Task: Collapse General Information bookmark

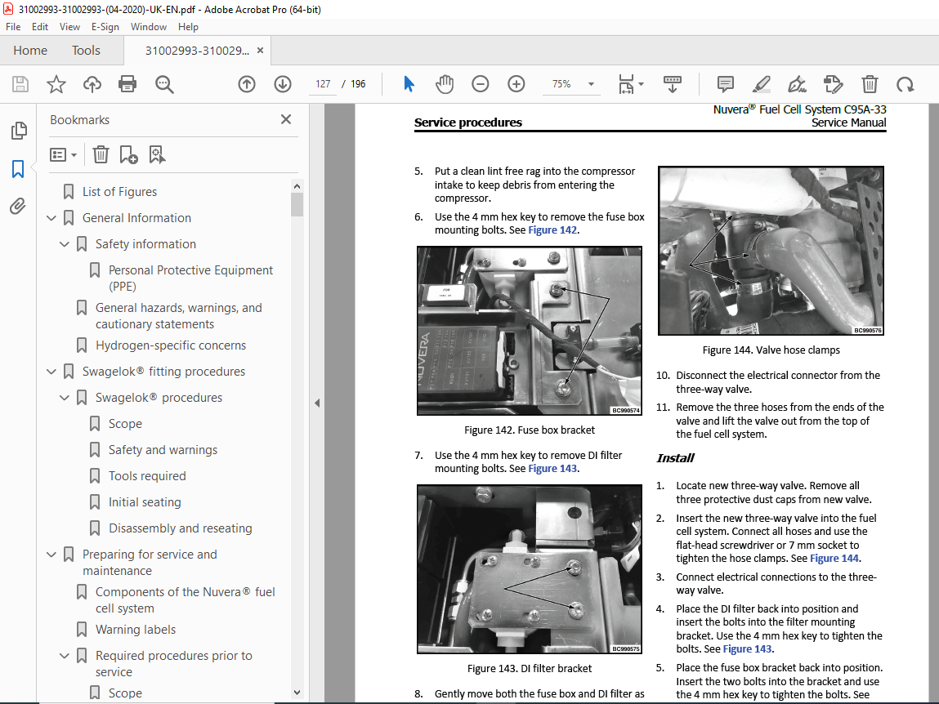Action: [x=51, y=218]
